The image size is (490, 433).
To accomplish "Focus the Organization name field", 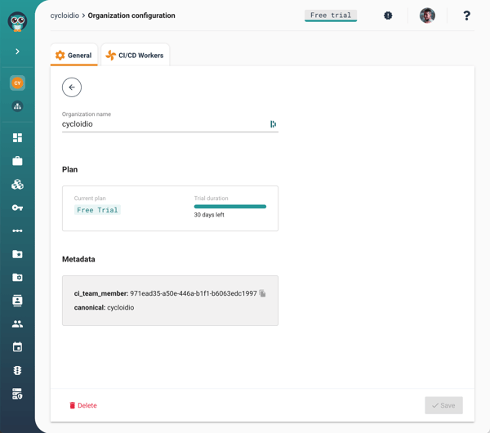I will click(170, 124).
